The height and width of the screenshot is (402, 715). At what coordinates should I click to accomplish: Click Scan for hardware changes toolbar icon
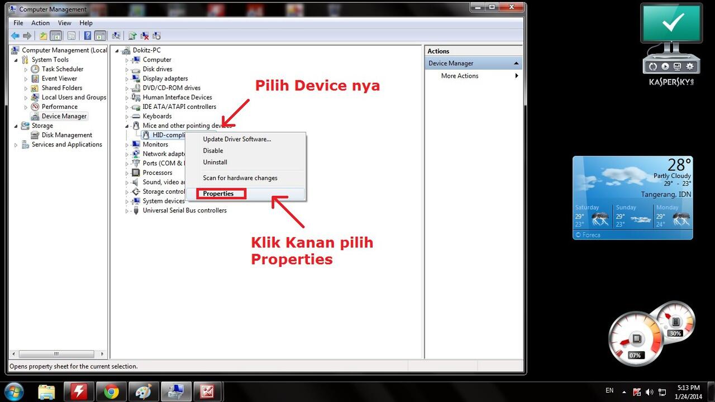pyautogui.click(x=116, y=36)
